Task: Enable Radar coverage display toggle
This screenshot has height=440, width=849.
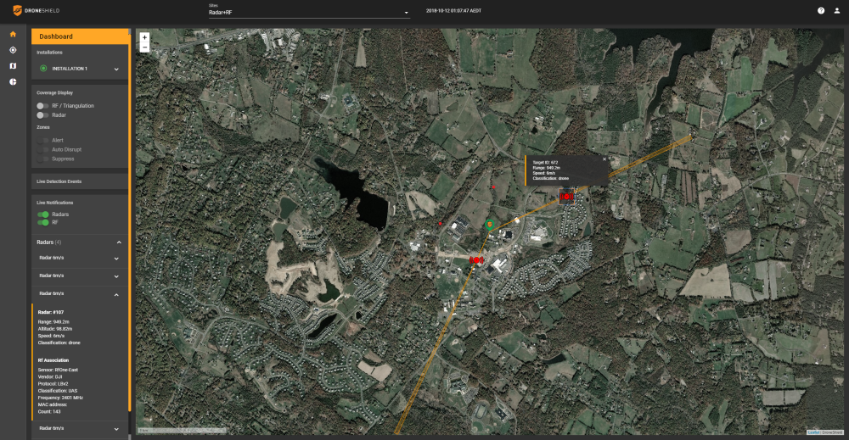Action: tap(42, 114)
